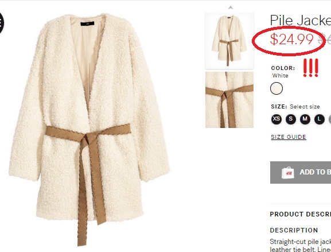This screenshot has height=252, width=331.
Task: Click the large pile jacket product image
Action: [89, 130]
